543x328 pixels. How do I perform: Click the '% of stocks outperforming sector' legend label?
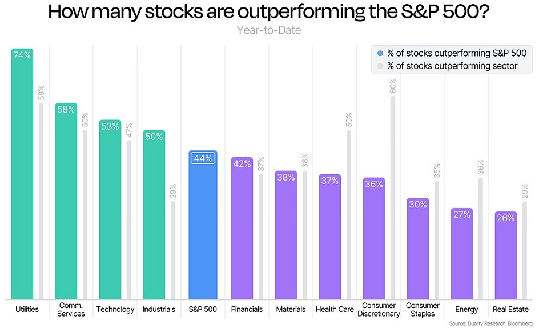(x=452, y=66)
